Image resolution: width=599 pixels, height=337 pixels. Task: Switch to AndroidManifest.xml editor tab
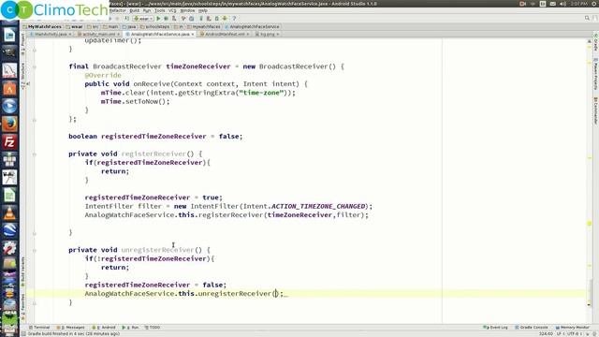pos(225,34)
